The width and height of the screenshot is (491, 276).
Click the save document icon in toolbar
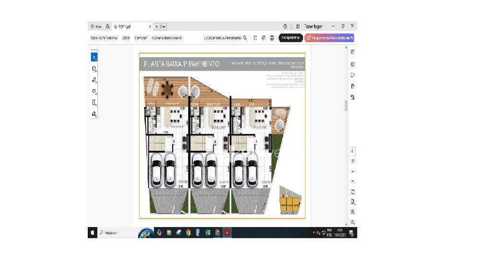coord(256,38)
